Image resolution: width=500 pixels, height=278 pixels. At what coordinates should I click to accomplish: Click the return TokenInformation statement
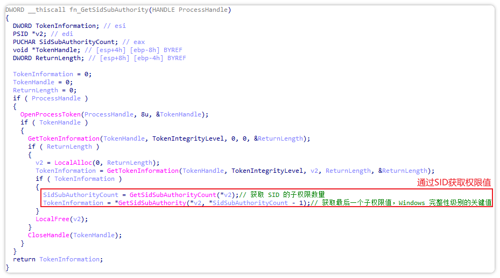58,259
